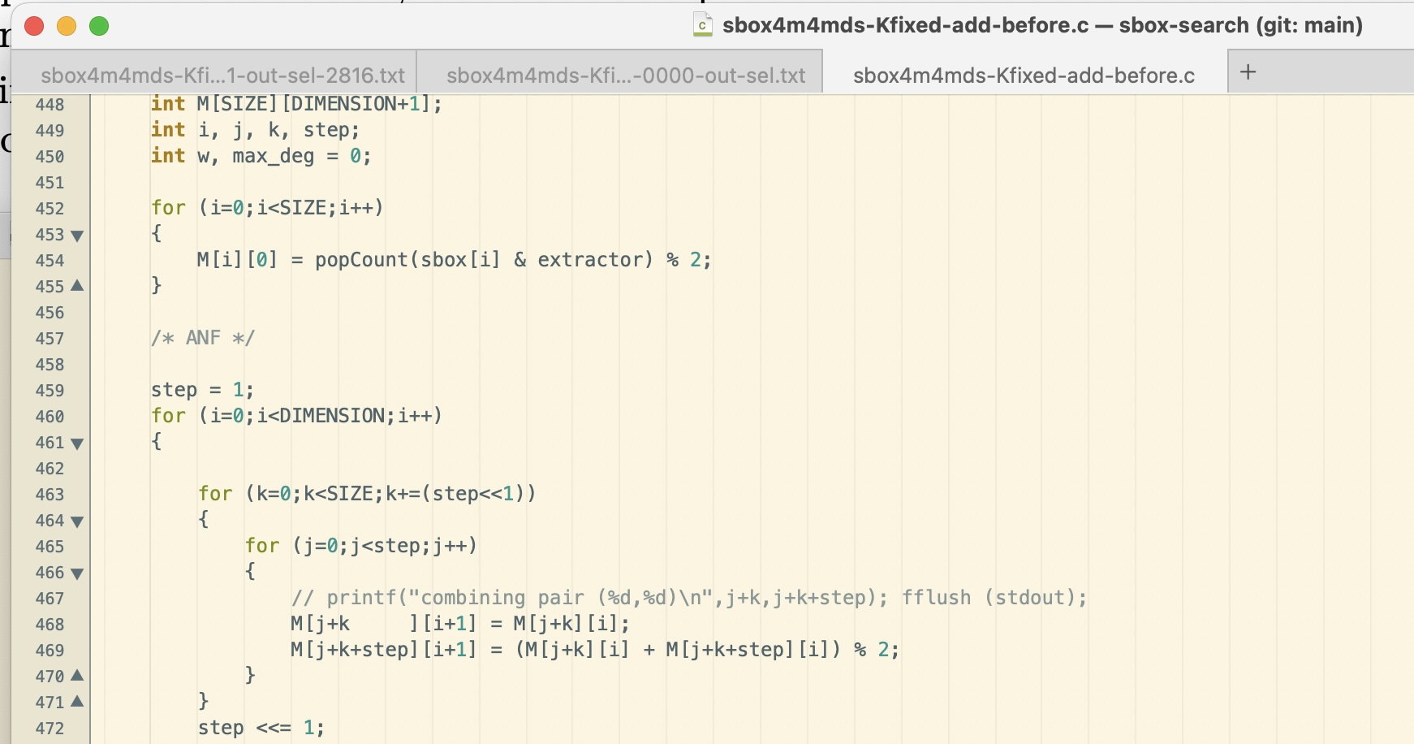Screen dimensions: 1414x744
Task: Place the cursor in the printf comment on line 467
Action: 568,597
